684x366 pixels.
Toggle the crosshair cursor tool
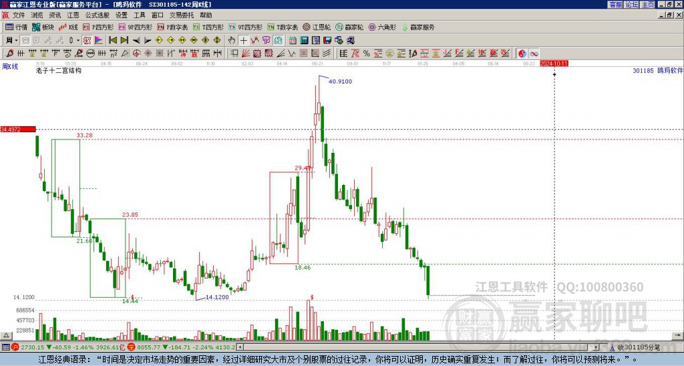point(243,40)
